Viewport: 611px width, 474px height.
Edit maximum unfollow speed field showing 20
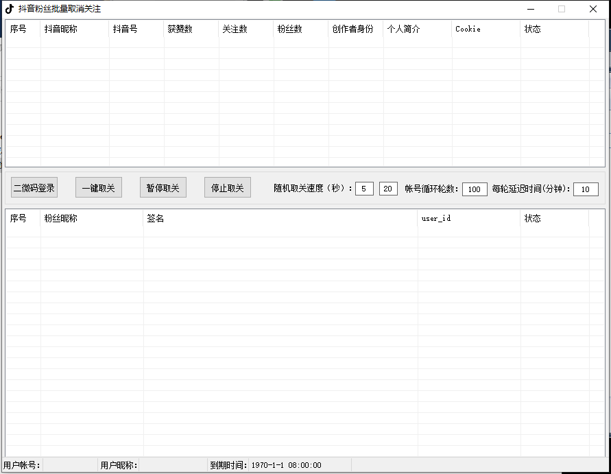pyautogui.click(x=388, y=189)
